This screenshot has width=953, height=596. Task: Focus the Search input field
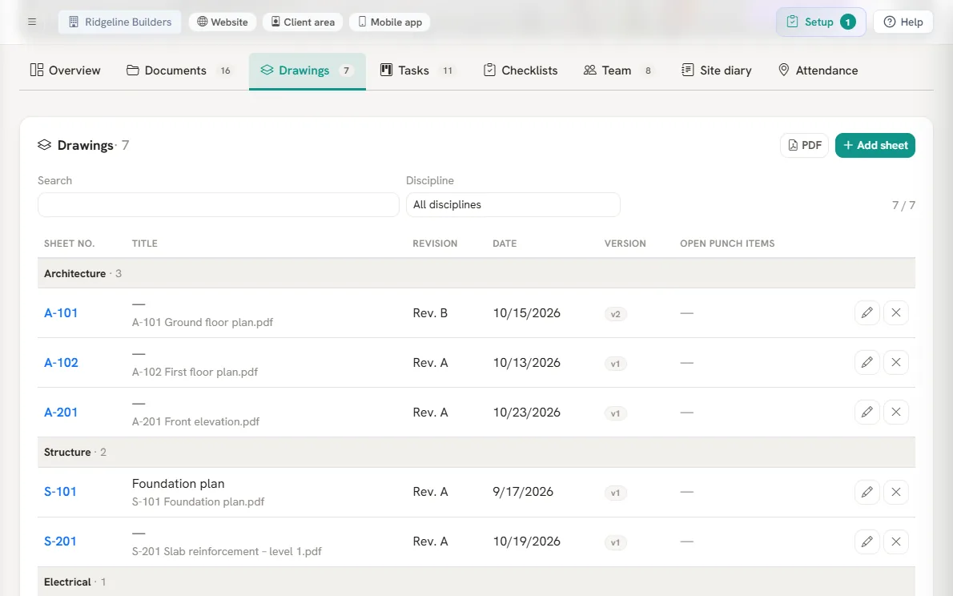click(218, 205)
